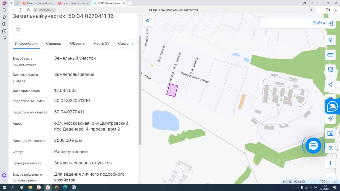Locate my position on the map
Viewport: 340px width, 191px height.
330,119
